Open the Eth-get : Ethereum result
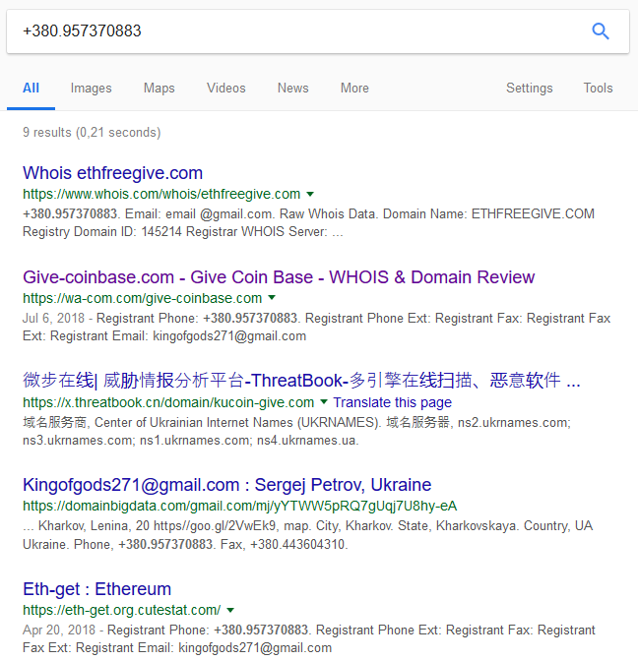 pyautogui.click(x=97, y=589)
